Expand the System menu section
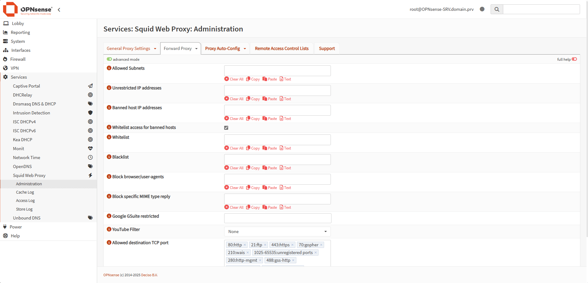Image resolution: width=588 pixels, height=283 pixels. pyautogui.click(x=48, y=41)
